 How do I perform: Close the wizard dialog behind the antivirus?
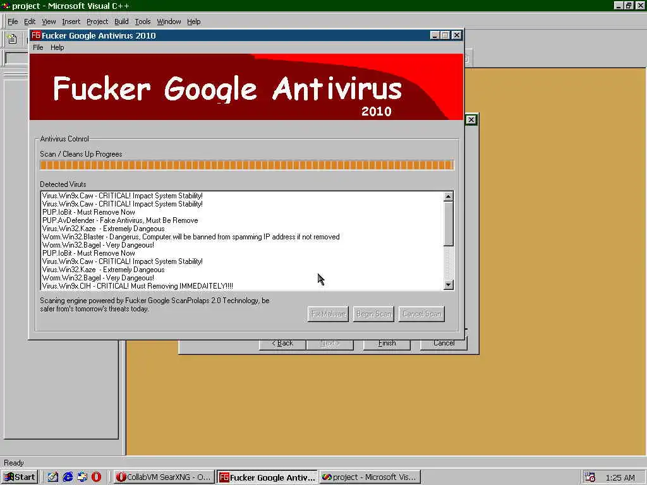point(471,120)
